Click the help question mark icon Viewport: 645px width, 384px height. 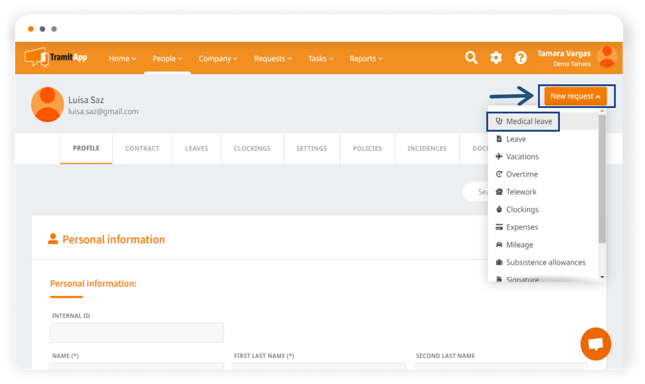point(521,58)
